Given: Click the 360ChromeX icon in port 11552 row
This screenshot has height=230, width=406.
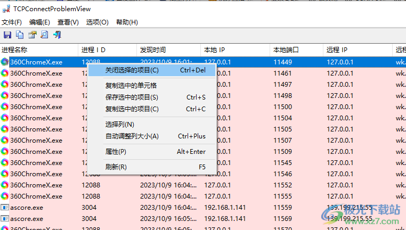Looking at the screenshot, I should [4, 185].
